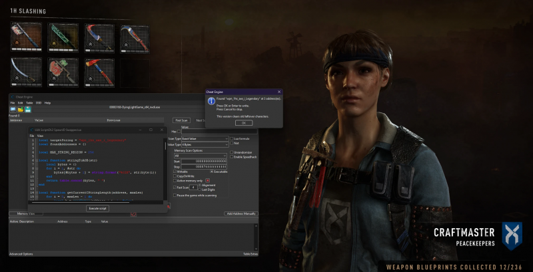This screenshot has width=533, height=272.
Task: Check Pause the game while scanning
Action: (x=175, y=196)
